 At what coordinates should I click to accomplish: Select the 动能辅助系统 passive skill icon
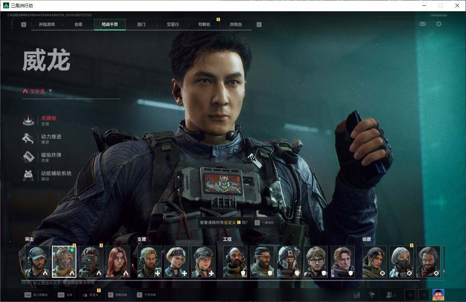pyautogui.click(x=28, y=176)
